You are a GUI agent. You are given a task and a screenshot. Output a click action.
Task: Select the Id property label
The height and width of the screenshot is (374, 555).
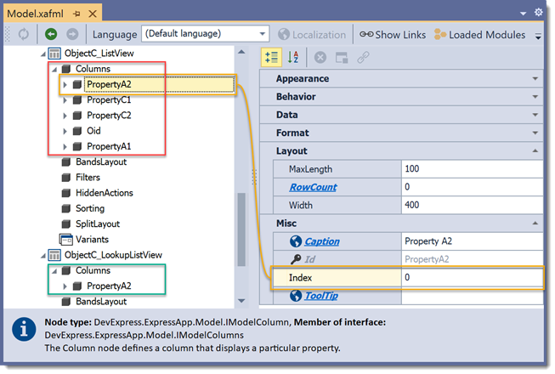tap(309, 259)
